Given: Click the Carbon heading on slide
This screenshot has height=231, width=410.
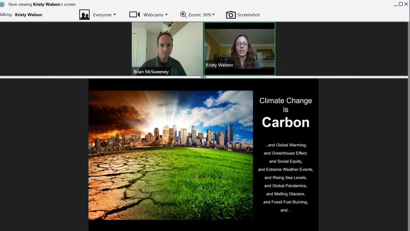Looking at the screenshot, I should tap(285, 122).
